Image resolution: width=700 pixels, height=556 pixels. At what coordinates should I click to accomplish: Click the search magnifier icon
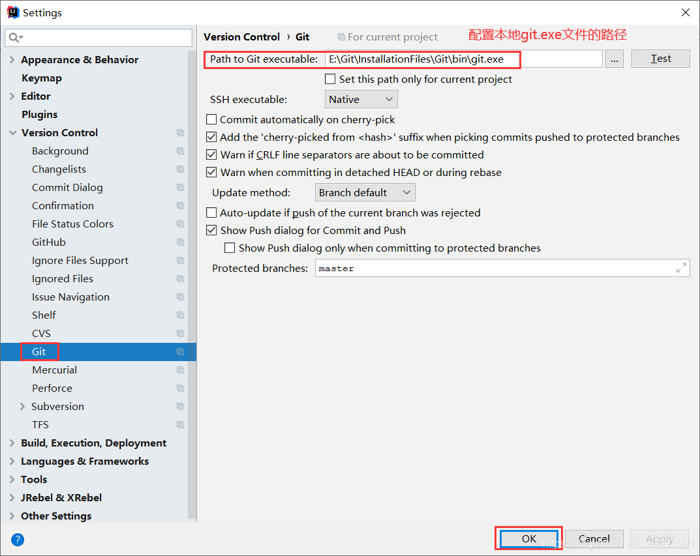[x=15, y=38]
